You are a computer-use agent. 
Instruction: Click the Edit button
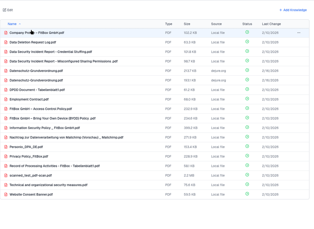[x=8, y=10]
